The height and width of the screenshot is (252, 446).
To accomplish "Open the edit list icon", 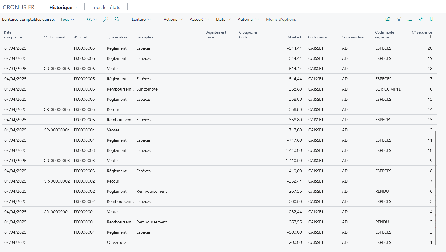I will pos(117,19).
